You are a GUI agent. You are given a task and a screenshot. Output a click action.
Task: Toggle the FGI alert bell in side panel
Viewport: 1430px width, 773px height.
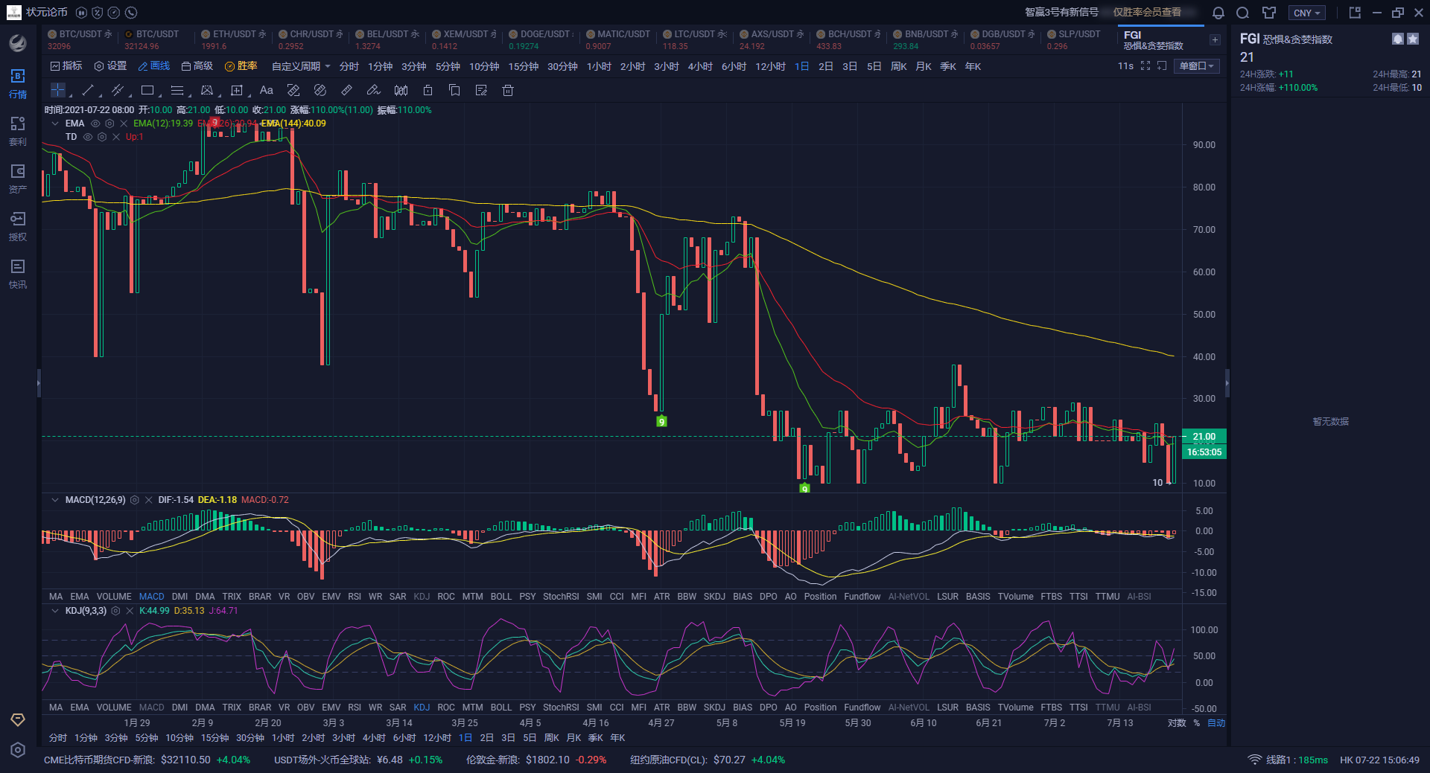point(1397,39)
